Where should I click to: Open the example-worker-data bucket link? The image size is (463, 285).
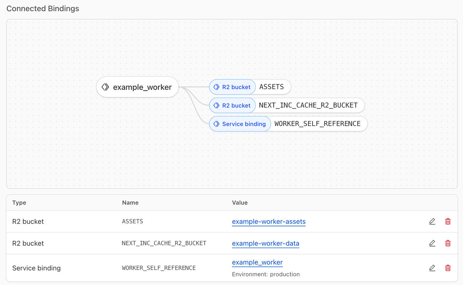[265, 243]
